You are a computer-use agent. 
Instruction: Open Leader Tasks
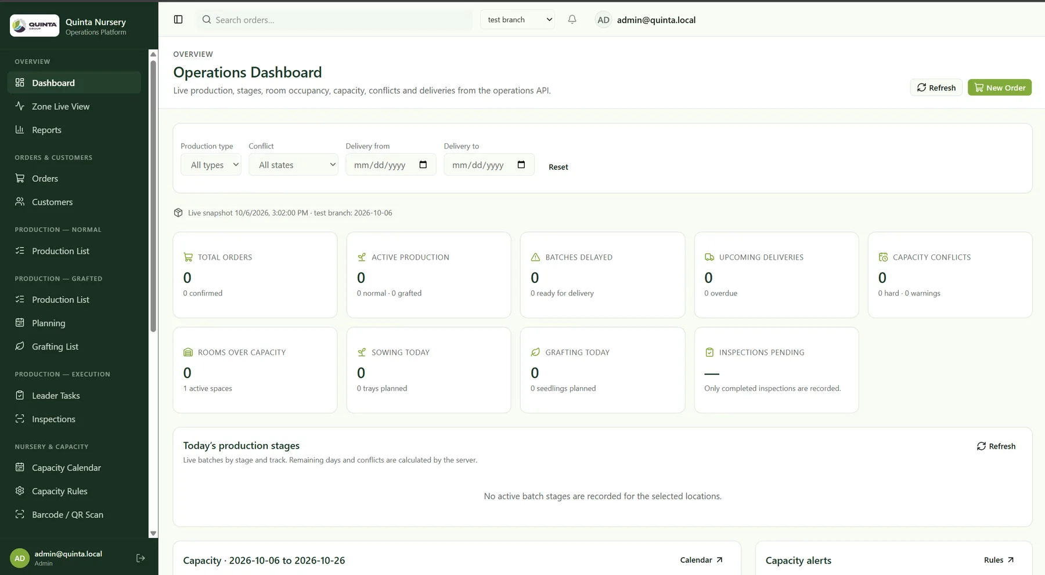[74, 395]
